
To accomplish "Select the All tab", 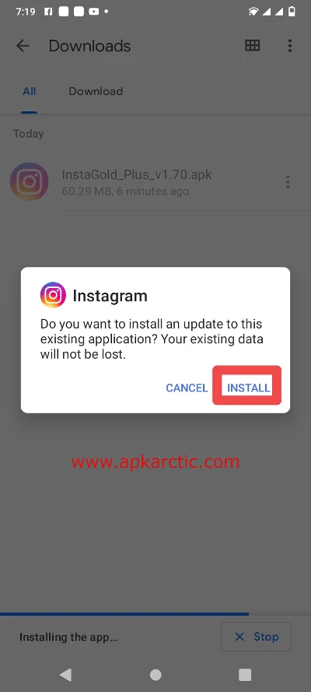I will click(x=29, y=91).
